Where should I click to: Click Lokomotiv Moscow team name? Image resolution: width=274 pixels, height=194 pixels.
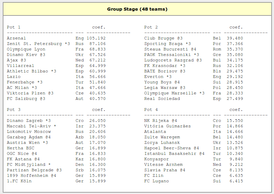28,132
